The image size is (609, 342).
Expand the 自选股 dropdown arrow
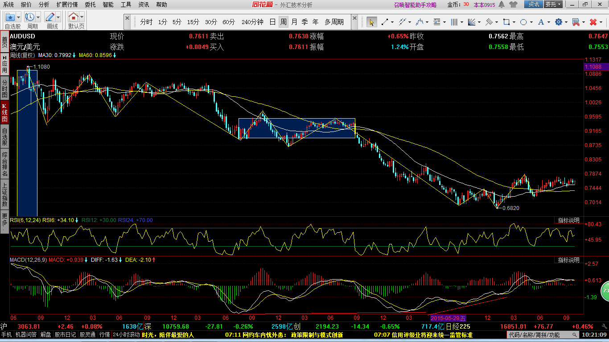[x=19, y=17]
